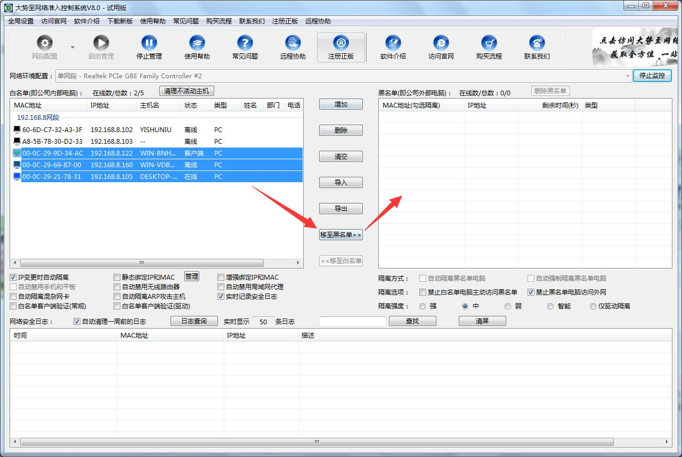Click computer icon for MAC 00-0C-29-21-78-31
The width and height of the screenshot is (682, 457).
point(17,176)
